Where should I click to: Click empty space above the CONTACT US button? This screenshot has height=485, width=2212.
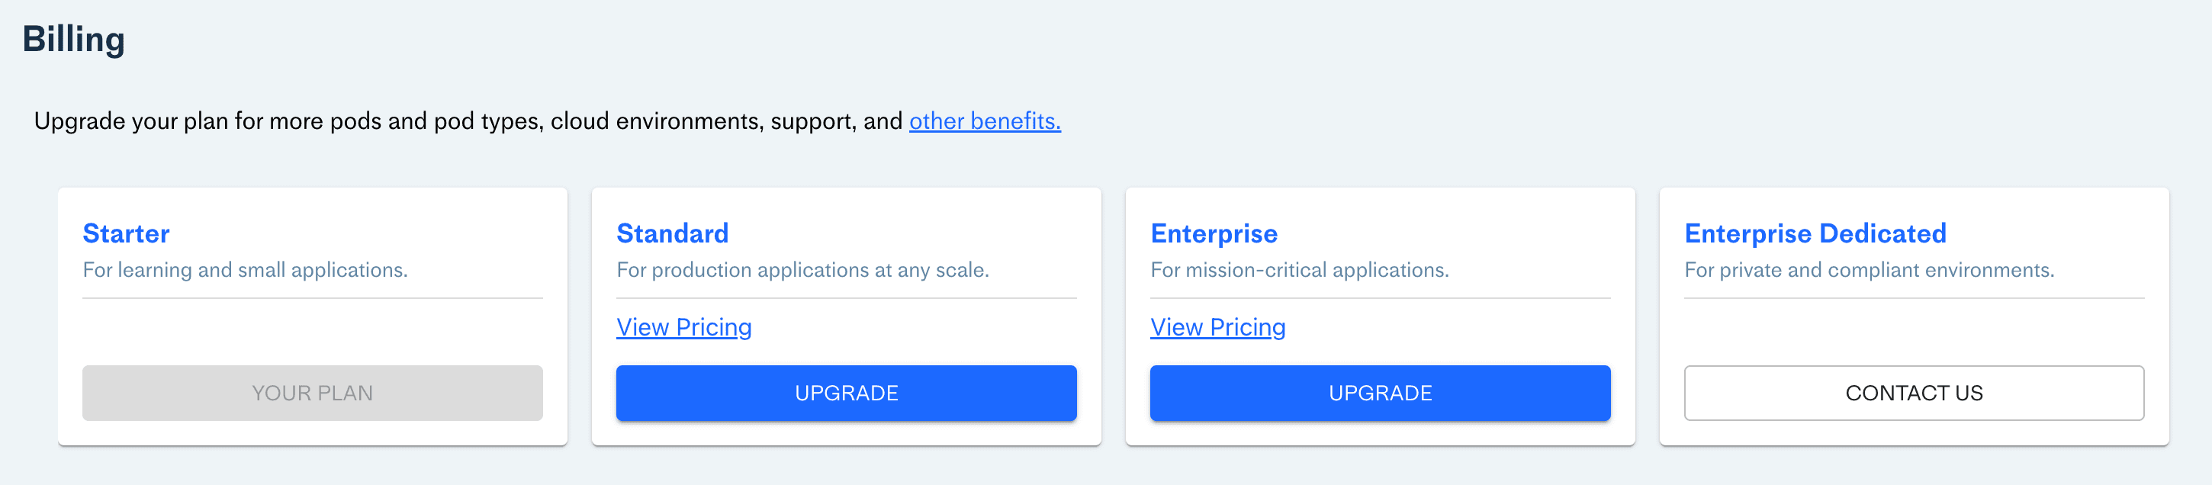click(1913, 332)
